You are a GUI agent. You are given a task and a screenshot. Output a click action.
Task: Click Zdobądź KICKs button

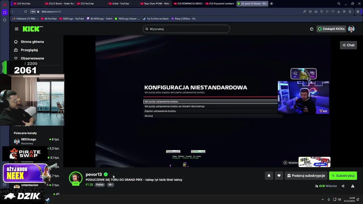[x=331, y=29]
